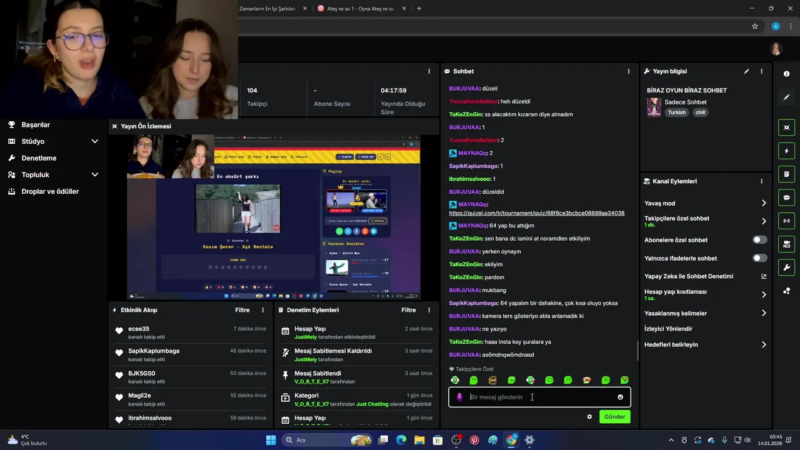This screenshot has height=450, width=800.
Task: Click the chat panel scrollbar
Action: 637,351
